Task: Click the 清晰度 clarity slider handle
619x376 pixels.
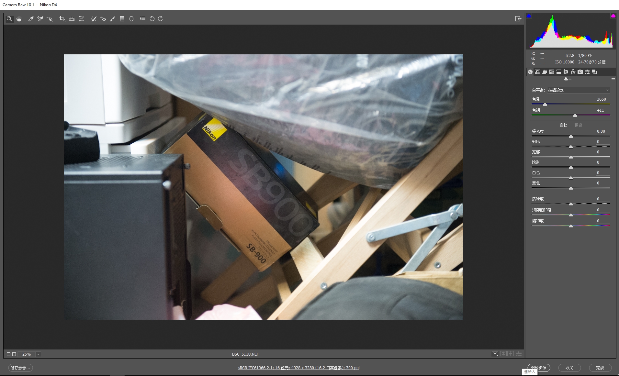Action: coord(571,204)
